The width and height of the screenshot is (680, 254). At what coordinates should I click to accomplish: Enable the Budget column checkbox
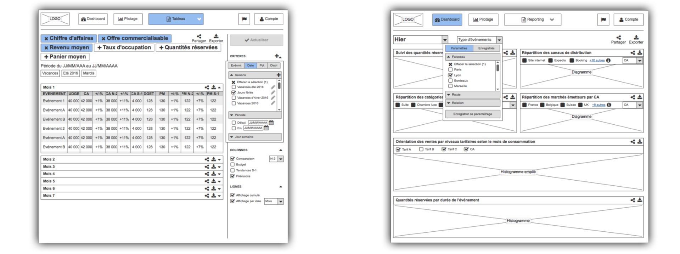pyautogui.click(x=233, y=164)
